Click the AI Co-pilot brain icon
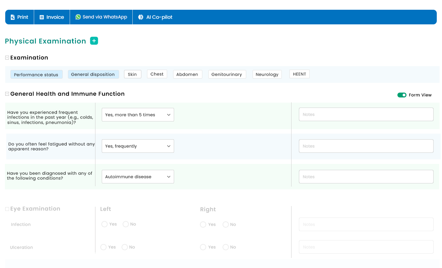The width and height of the screenshot is (442, 268). point(141,17)
